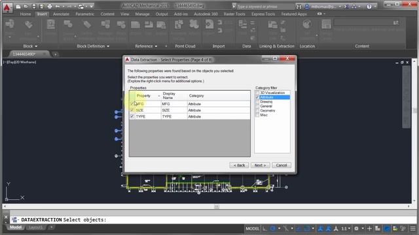The image size is (419, 235).
Task: Click the Define Attributes tag icon
Action: coord(87,25)
